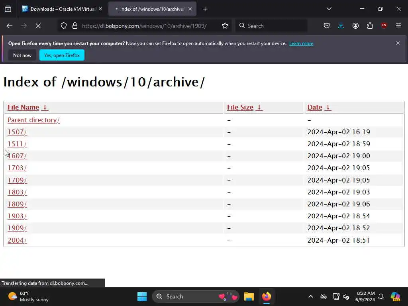This screenshot has height=306, width=408.
Task: Open the Firefox application menu
Action: [398, 25]
